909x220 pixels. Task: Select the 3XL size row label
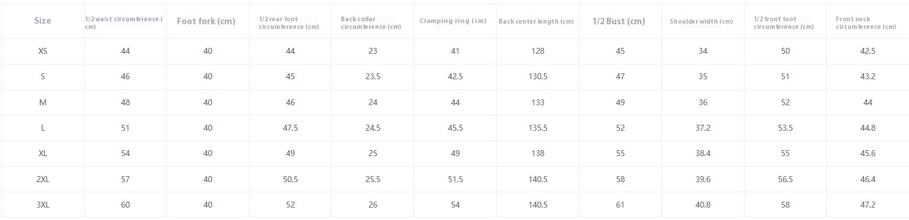click(x=43, y=205)
